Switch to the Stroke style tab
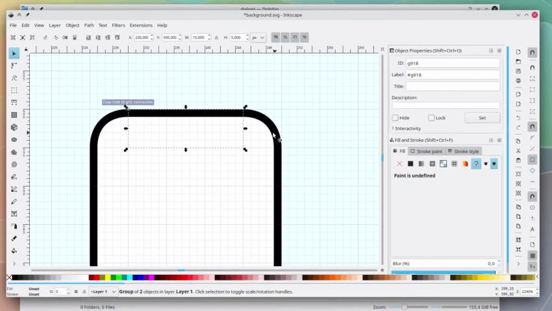Image resolution: width=552 pixels, height=311 pixels. (x=463, y=151)
